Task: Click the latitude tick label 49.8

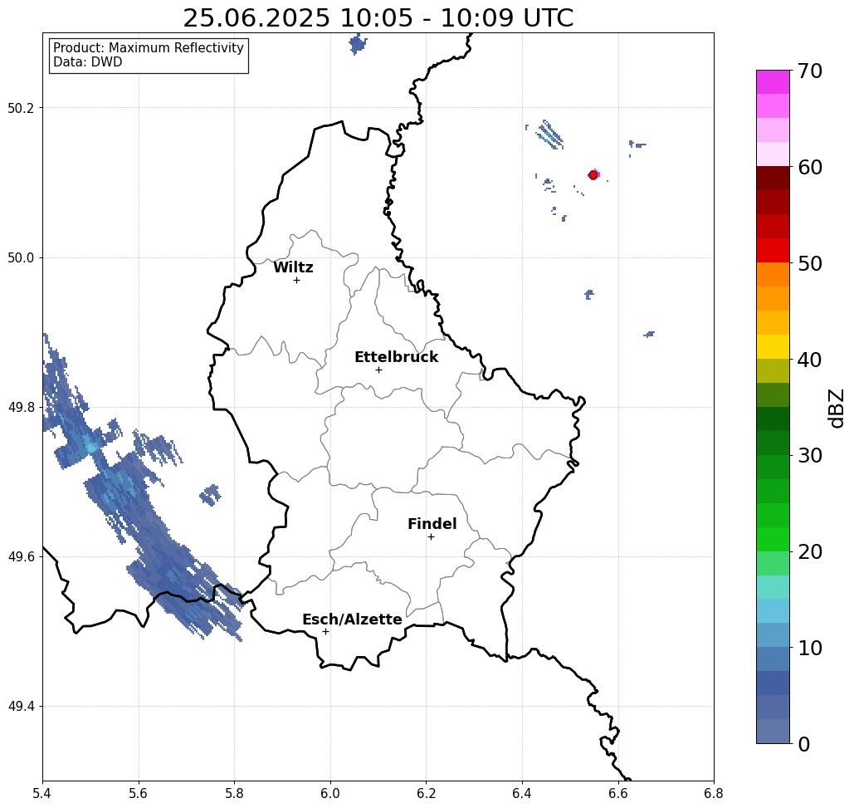Action: point(21,408)
